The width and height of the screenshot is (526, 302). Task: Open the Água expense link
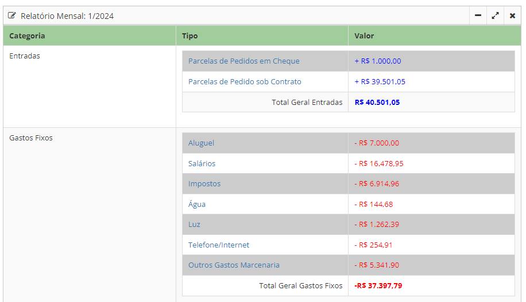coord(196,205)
